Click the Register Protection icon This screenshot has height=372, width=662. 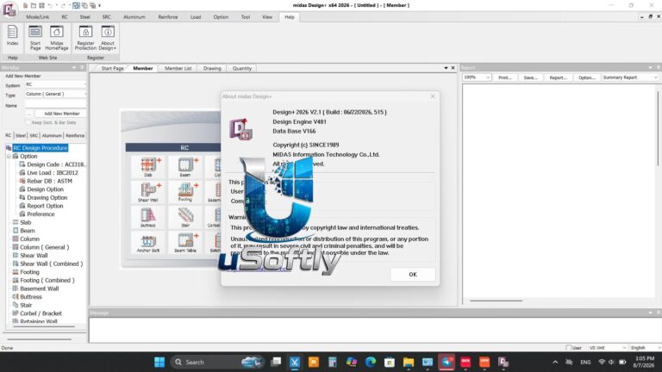click(x=85, y=38)
